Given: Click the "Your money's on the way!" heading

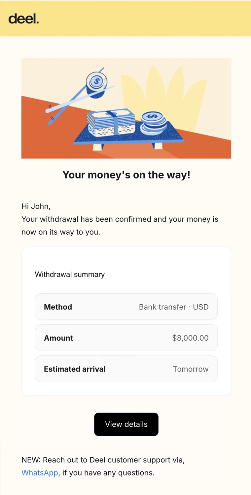Looking at the screenshot, I should coord(126,175).
